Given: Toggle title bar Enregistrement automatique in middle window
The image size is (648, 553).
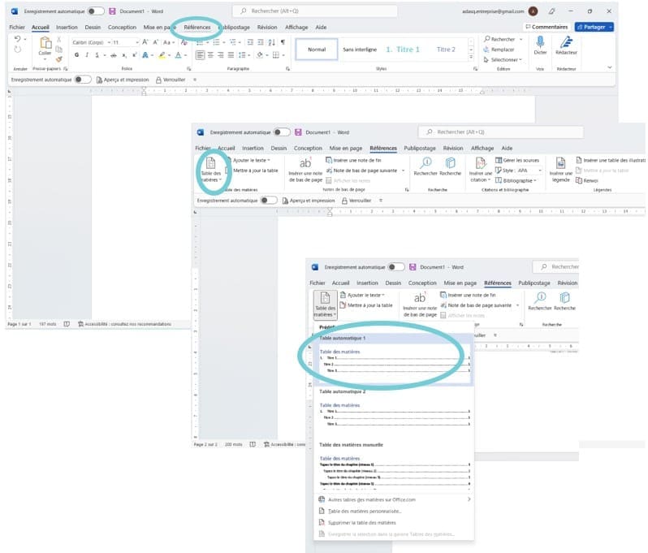Looking at the screenshot, I should point(282,132).
